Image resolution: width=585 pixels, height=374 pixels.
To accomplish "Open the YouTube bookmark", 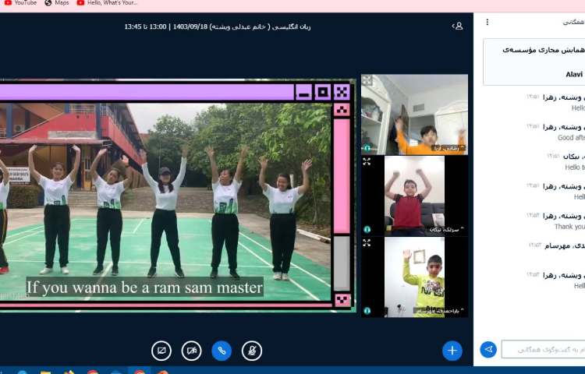I will (x=19, y=3).
